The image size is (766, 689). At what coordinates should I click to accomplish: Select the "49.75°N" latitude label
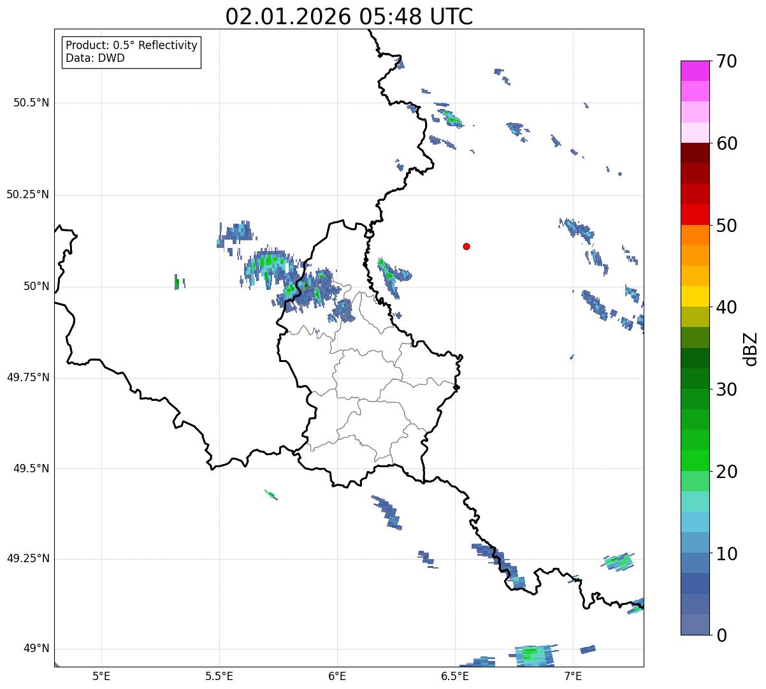click(x=28, y=377)
